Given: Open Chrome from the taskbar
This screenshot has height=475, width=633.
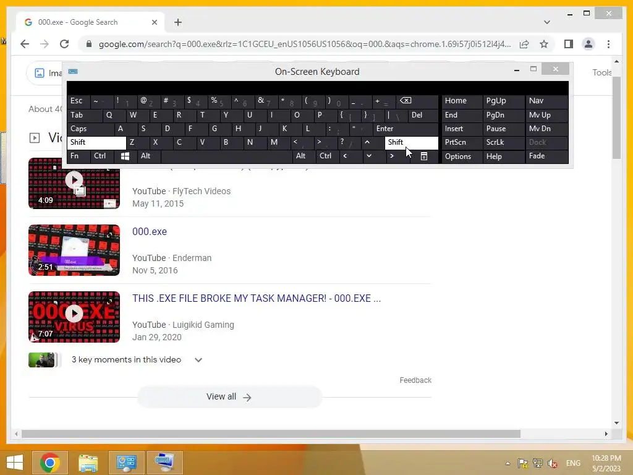Looking at the screenshot, I should pos(49,463).
